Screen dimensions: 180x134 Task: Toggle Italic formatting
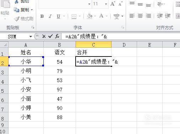[x=50, y=16]
